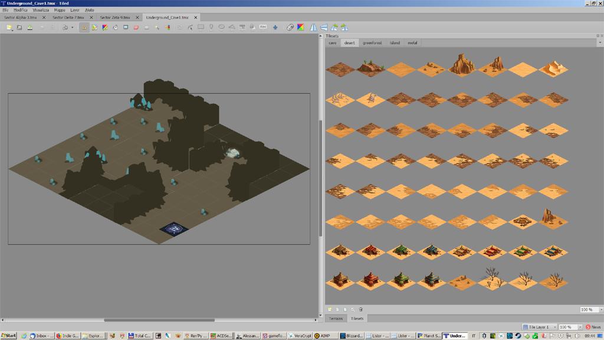Switch to the Tilesets panel tab
The height and width of the screenshot is (340, 604).
pos(357,318)
